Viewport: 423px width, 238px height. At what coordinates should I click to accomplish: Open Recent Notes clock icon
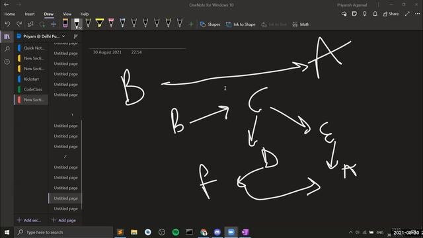point(7,61)
